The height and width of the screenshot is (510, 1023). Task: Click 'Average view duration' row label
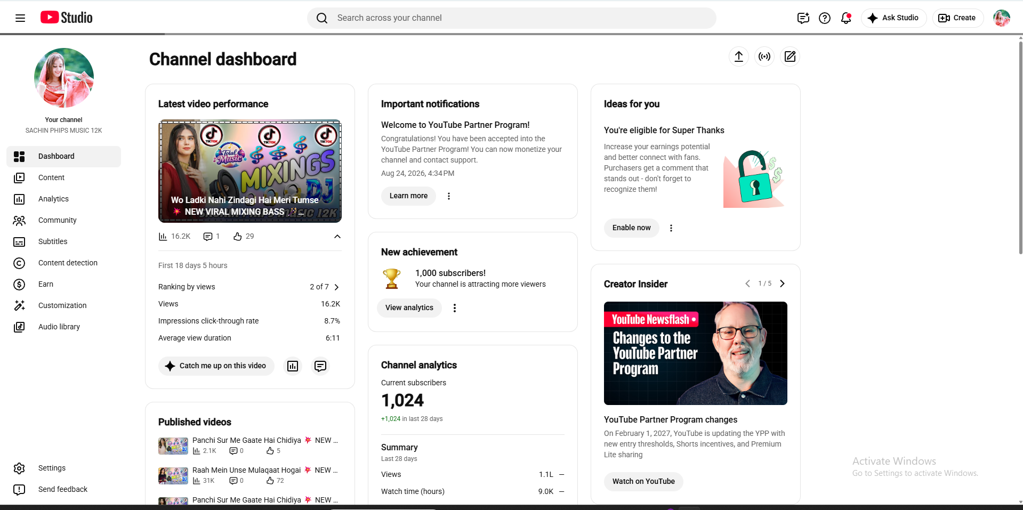click(195, 338)
